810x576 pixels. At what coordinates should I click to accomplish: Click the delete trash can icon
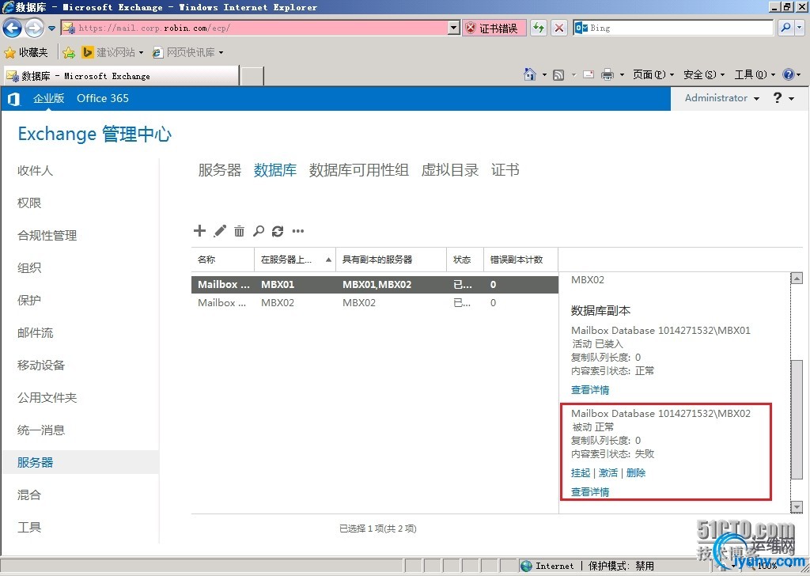(239, 231)
